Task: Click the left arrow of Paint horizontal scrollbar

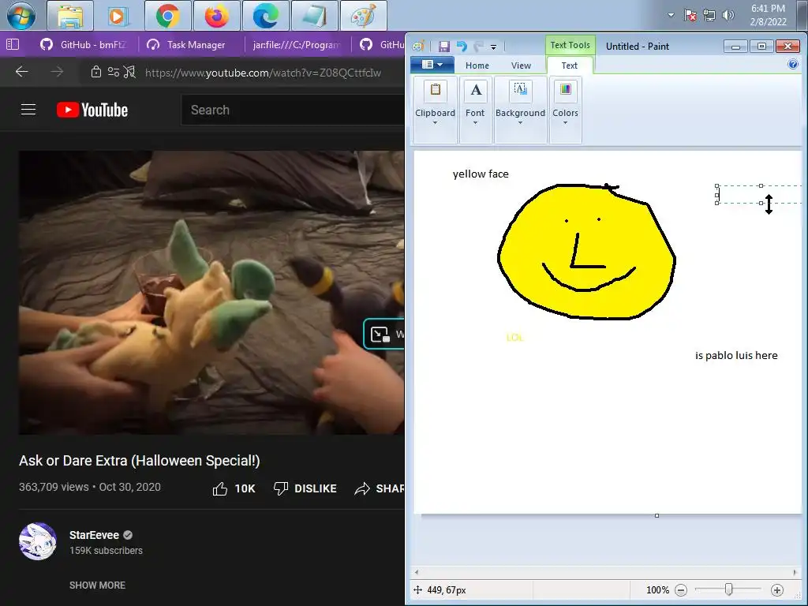Action: [417, 572]
